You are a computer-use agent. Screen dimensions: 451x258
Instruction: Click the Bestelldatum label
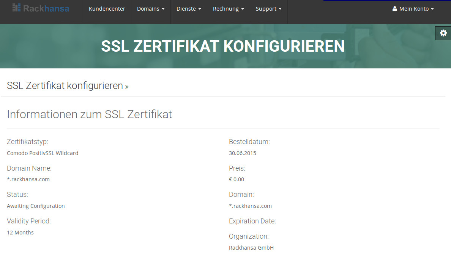click(x=249, y=142)
